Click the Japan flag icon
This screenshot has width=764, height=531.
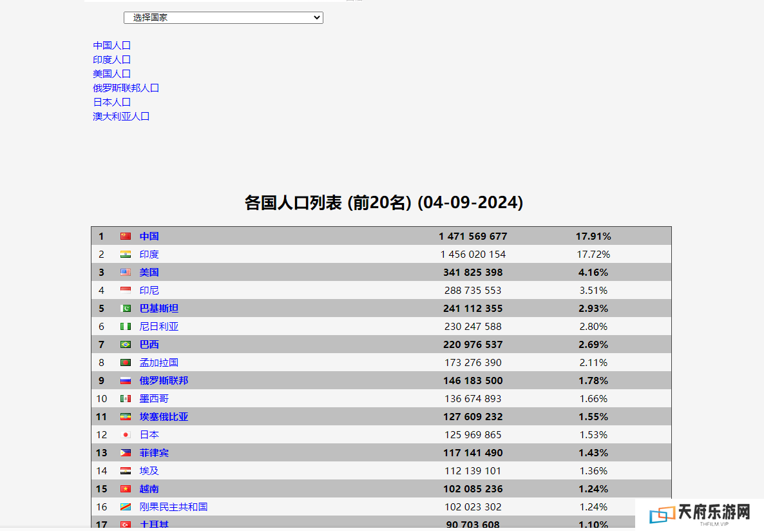point(126,434)
